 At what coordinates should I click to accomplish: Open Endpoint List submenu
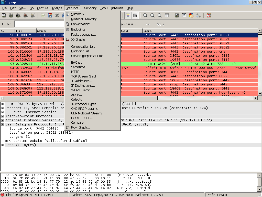pyautogui.click(x=92, y=51)
